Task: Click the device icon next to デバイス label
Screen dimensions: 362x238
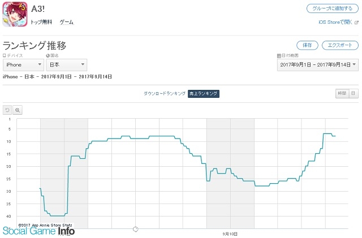Action: coord(5,55)
